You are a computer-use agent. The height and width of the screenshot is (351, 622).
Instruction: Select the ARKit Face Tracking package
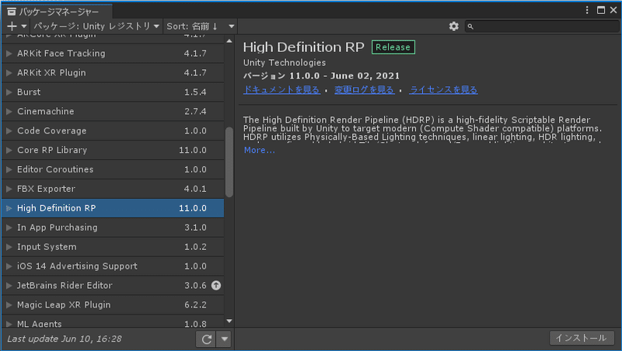pyautogui.click(x=113, y=53)
